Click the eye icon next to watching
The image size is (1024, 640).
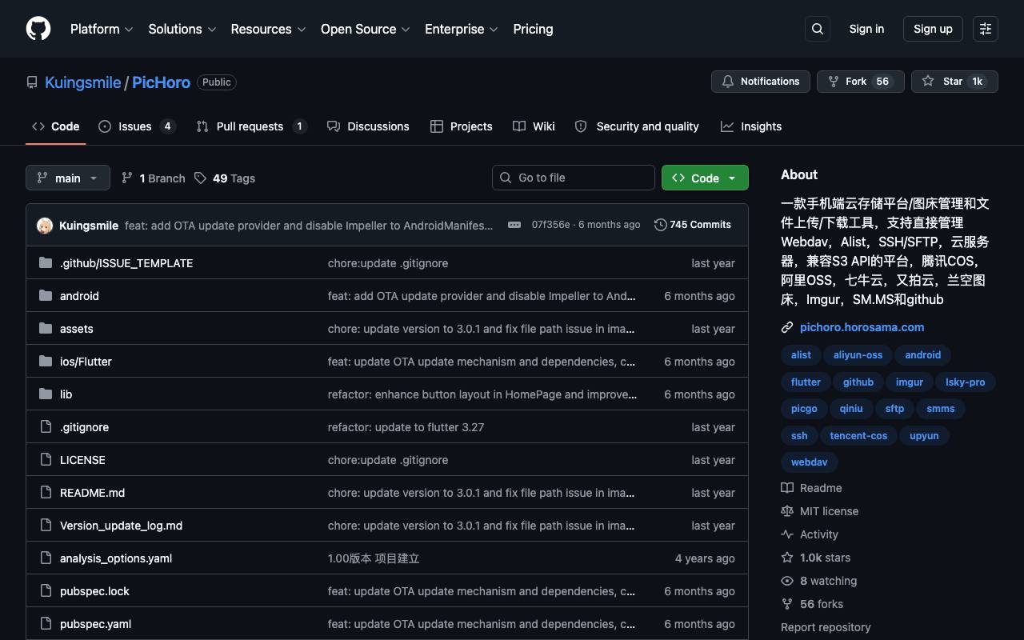click(787, 581)
